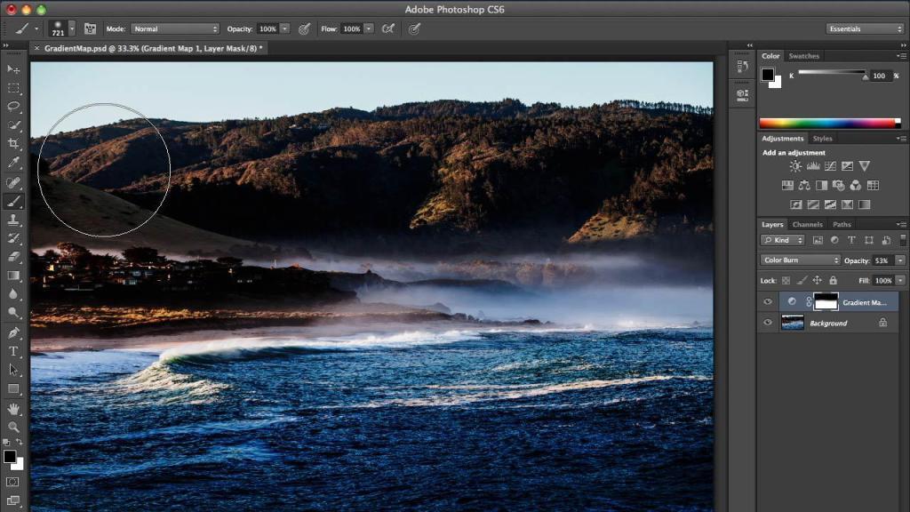The height and width of the screenshot is (512, 910).
Task: Open the Color Burn blend mode dropdown
Action: coord(800,260)
